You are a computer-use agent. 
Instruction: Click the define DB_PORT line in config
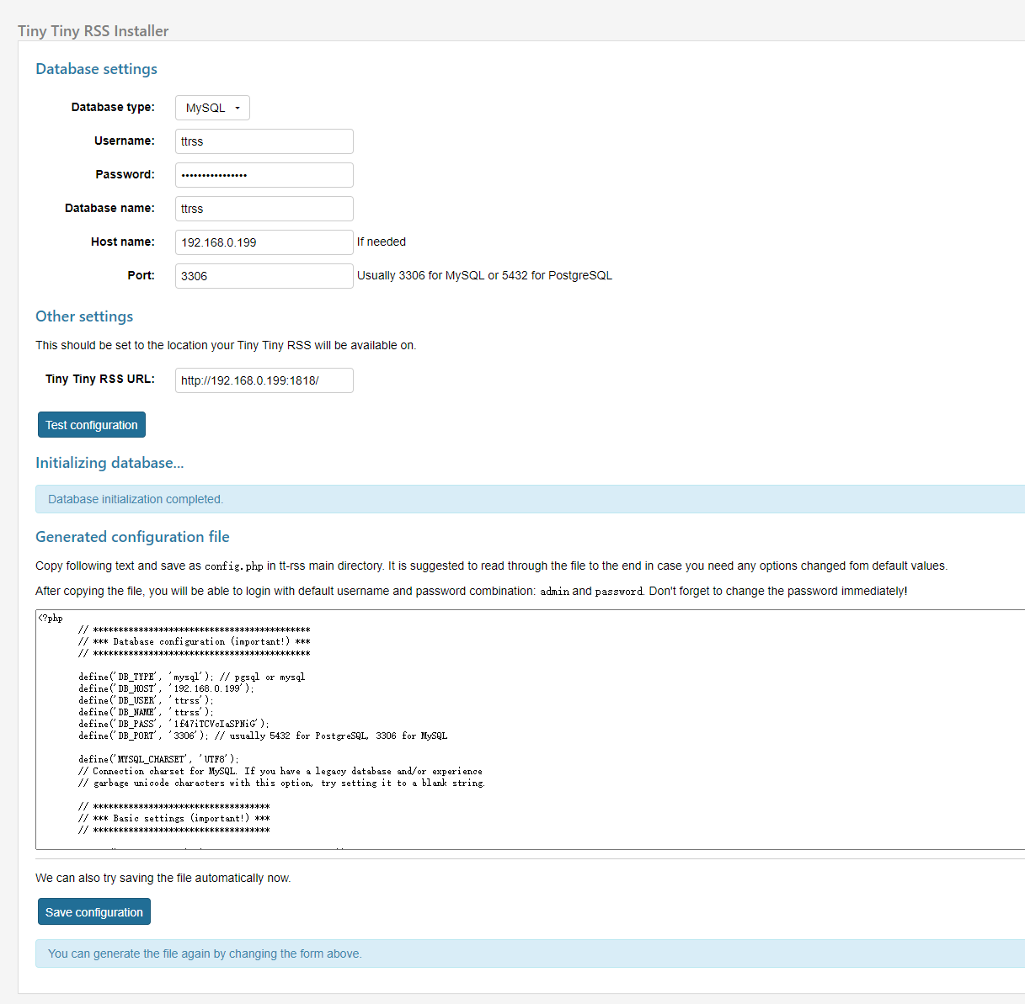(x=263, y=736)
